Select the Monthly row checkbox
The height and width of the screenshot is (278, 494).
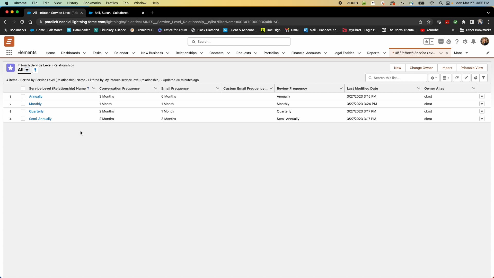point(23,104)
